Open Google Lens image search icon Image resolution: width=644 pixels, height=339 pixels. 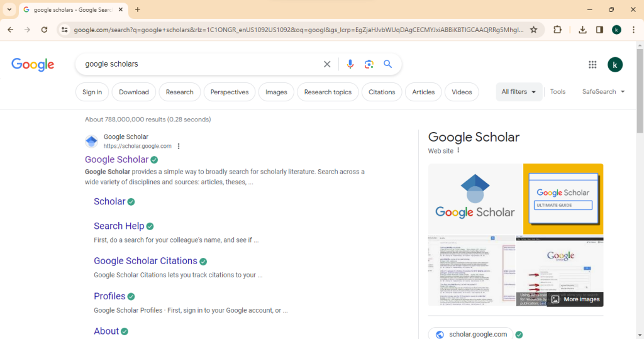coord(369,64)
